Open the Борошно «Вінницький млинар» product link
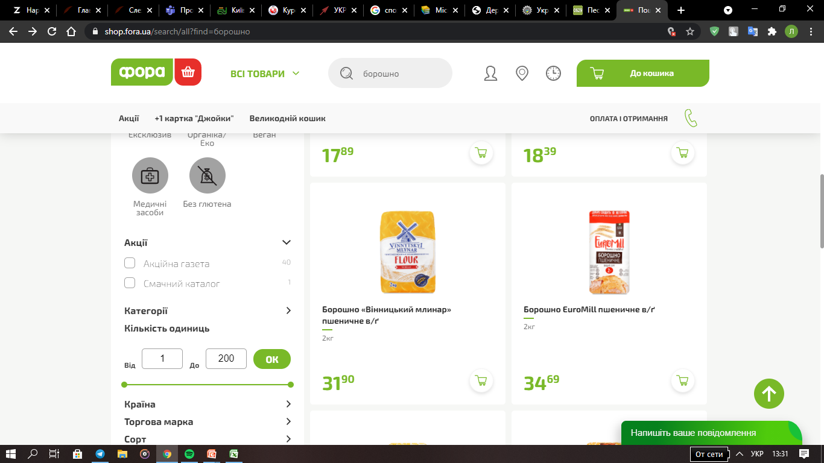This screenshot has width=824, height=463. [x=387, y=315]
